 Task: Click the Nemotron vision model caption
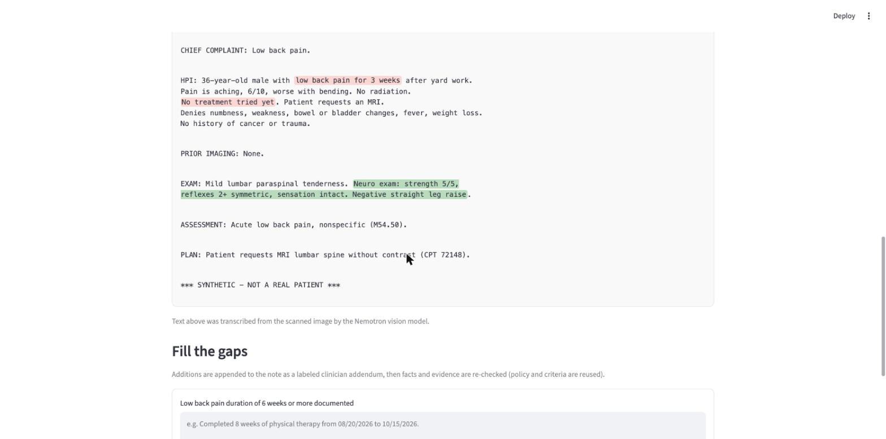(301, 321)
